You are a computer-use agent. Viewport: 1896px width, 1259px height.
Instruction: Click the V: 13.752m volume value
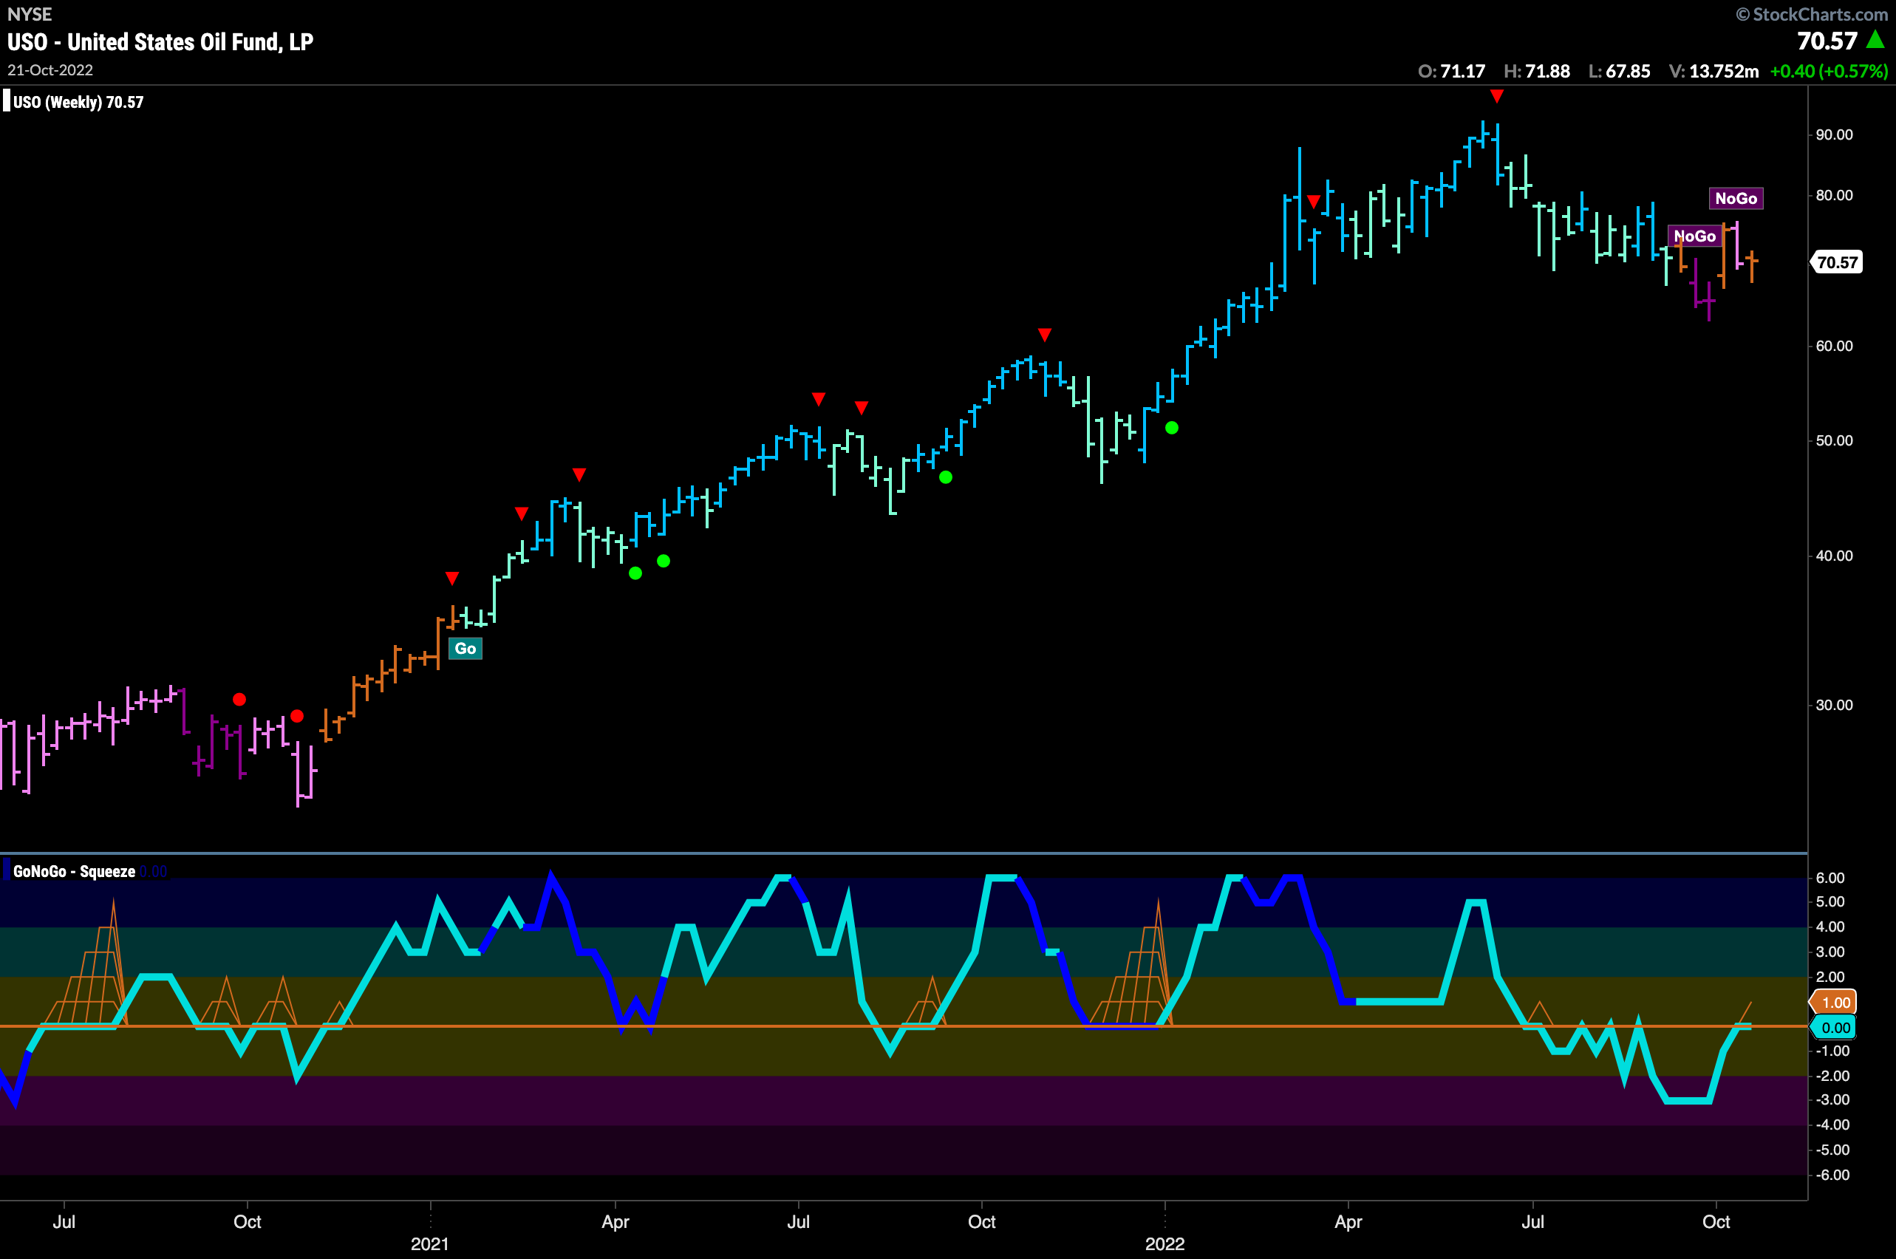pyautogui.click(x=1713, y=72)
